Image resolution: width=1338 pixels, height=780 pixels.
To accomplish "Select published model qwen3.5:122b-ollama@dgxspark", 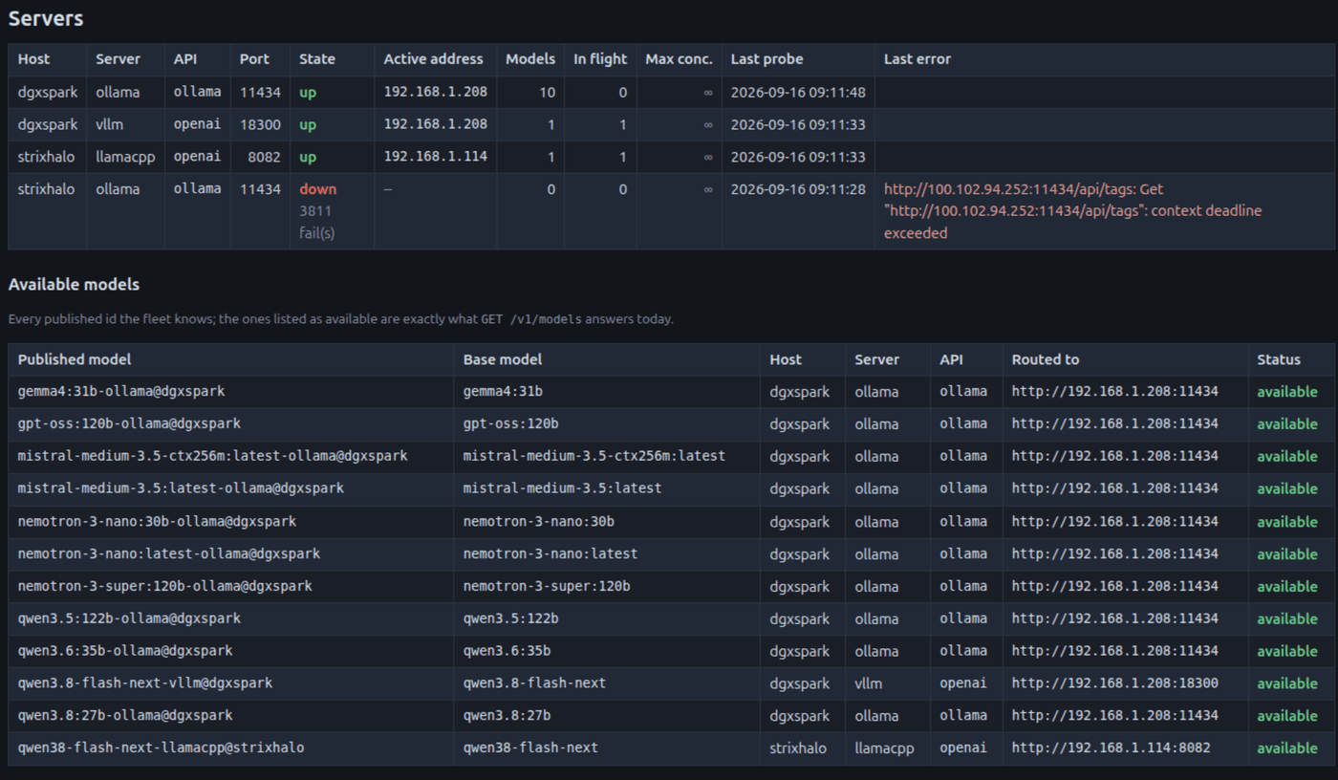I will (x=129, y=618).
